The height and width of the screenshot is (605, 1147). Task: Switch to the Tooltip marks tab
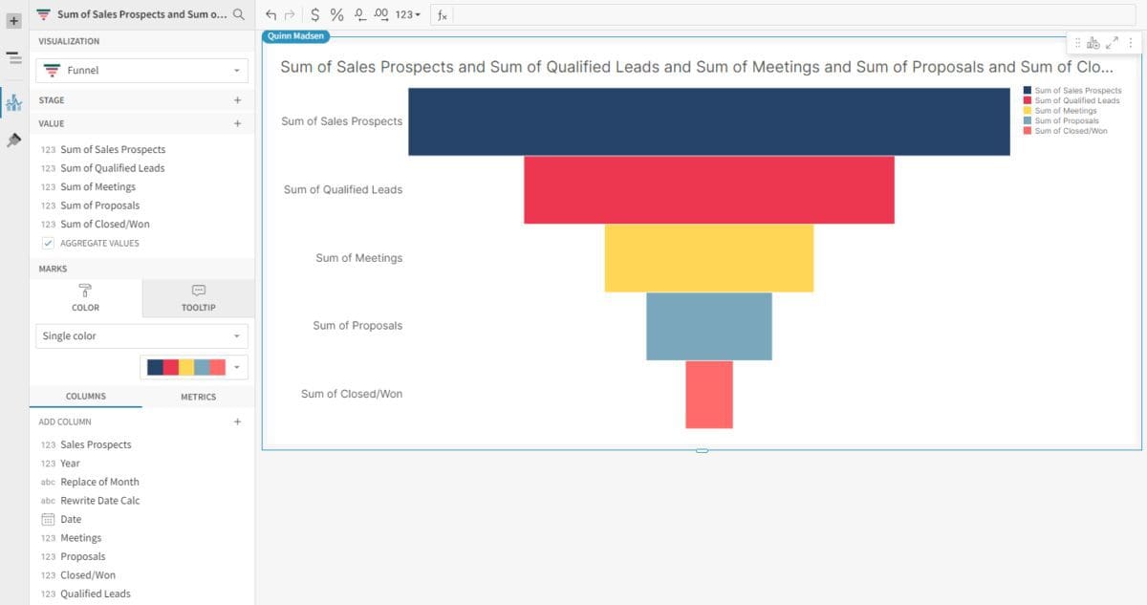tap(198, 298)
